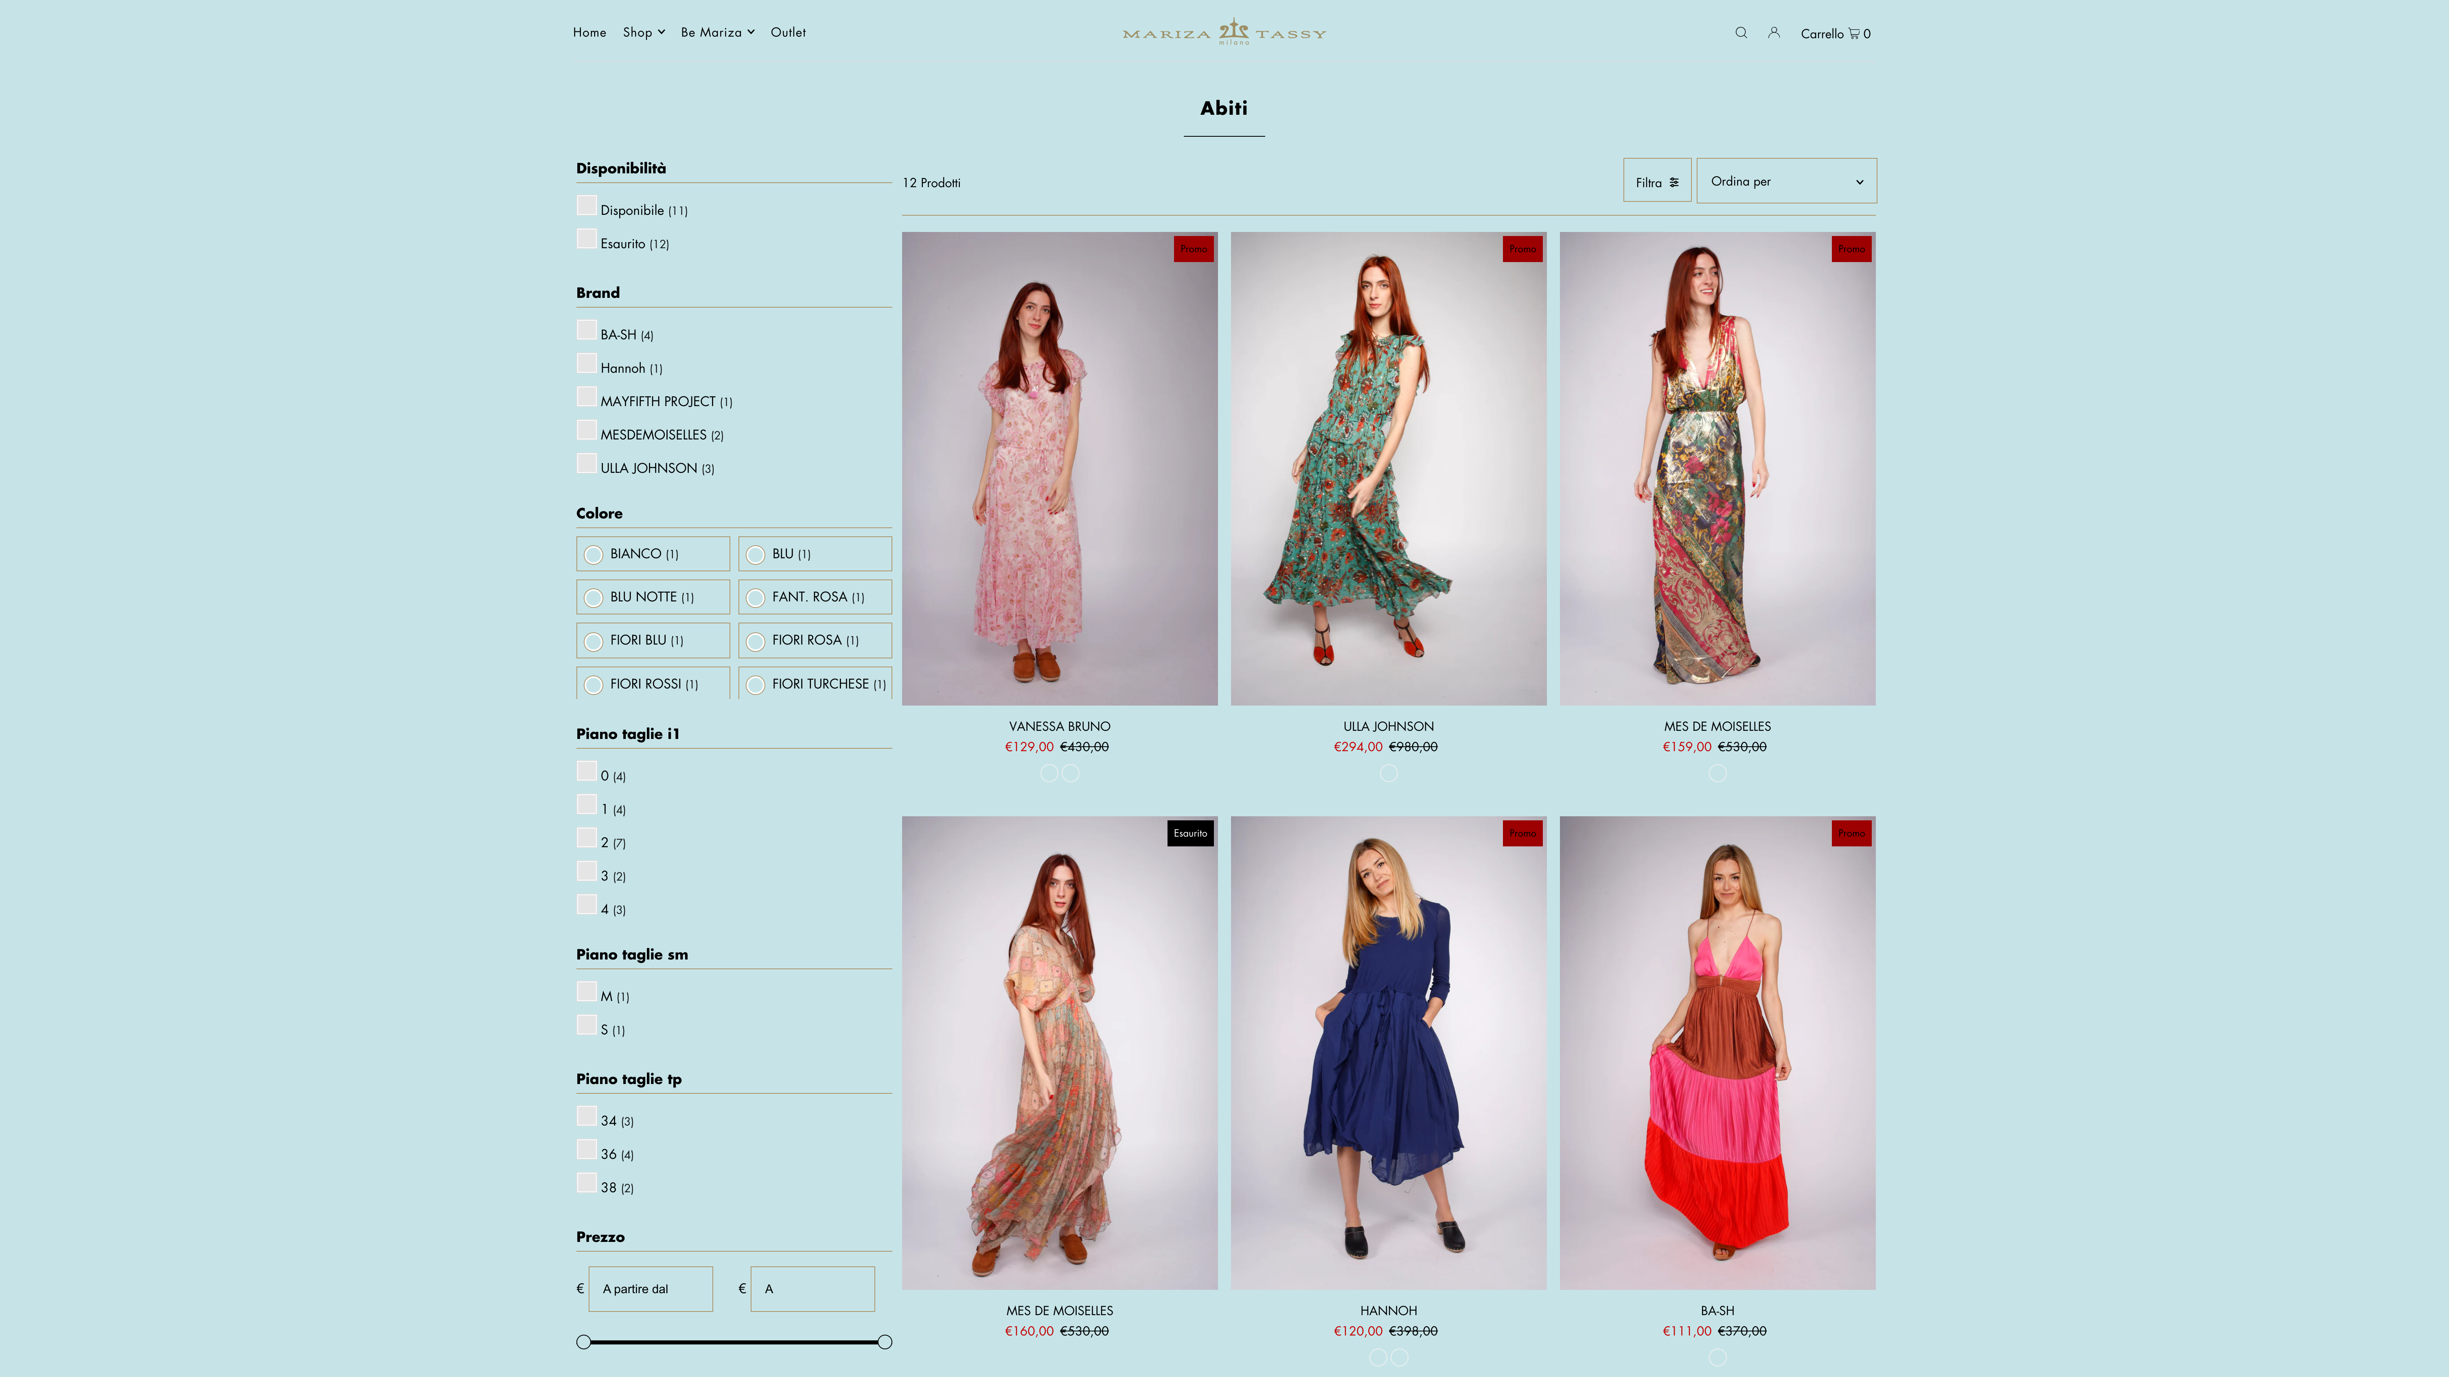Open the account user icon
The image size is (2449, 1377).
1774,32
